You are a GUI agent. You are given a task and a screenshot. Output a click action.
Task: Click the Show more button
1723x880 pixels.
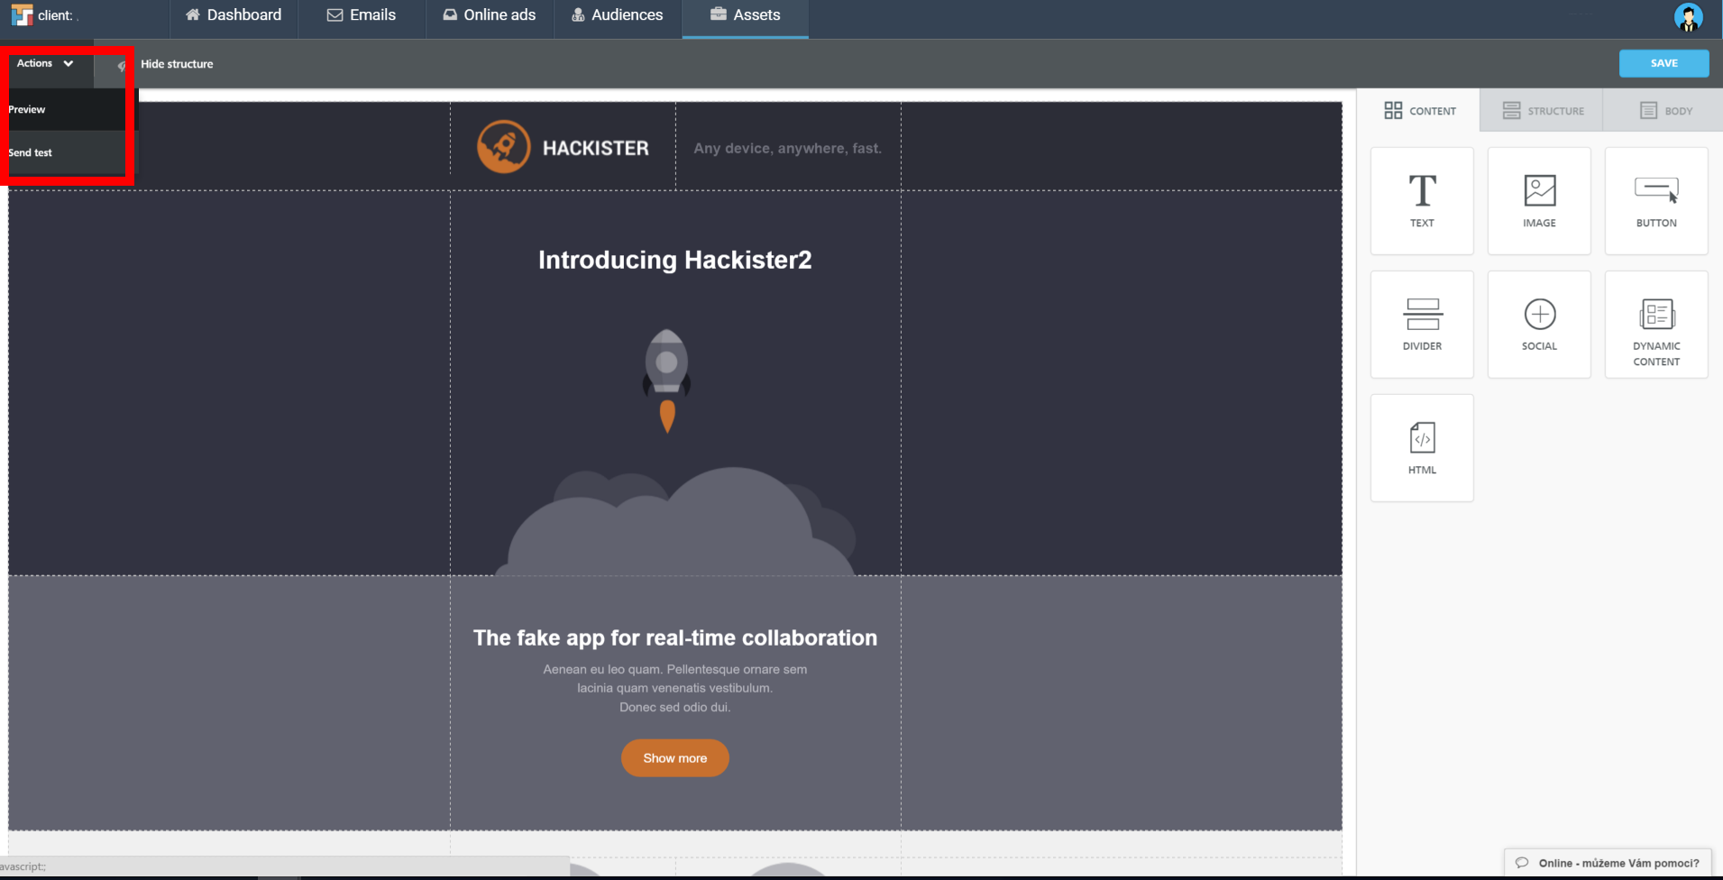(x=674, y=758)
